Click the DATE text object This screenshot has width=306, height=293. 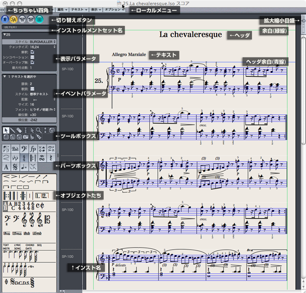[29, 248]
